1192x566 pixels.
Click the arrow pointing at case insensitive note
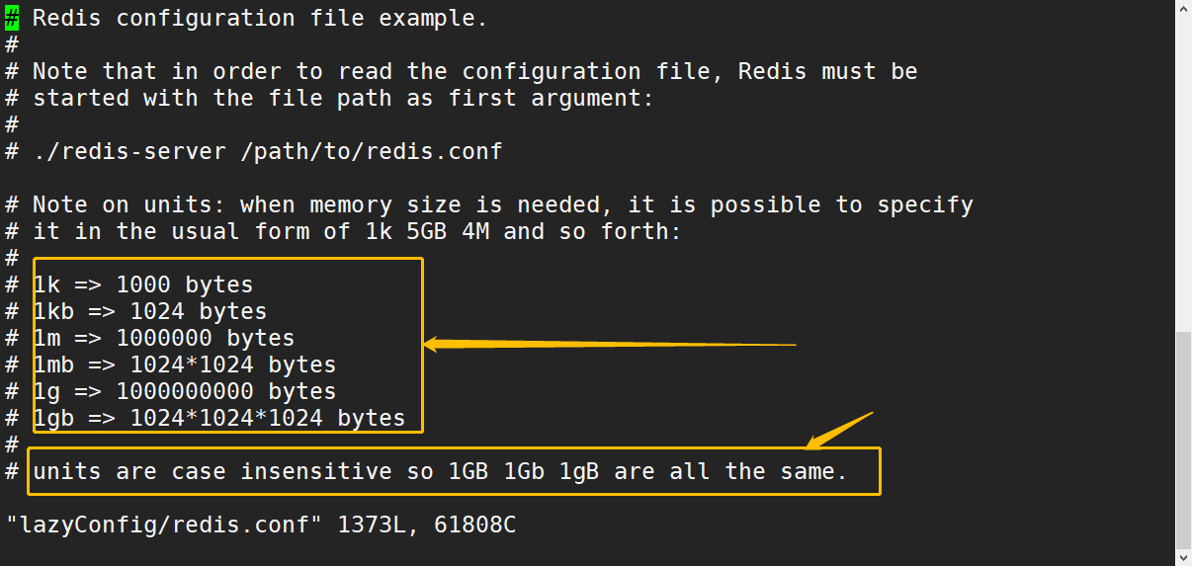click(x=840, y=430)
